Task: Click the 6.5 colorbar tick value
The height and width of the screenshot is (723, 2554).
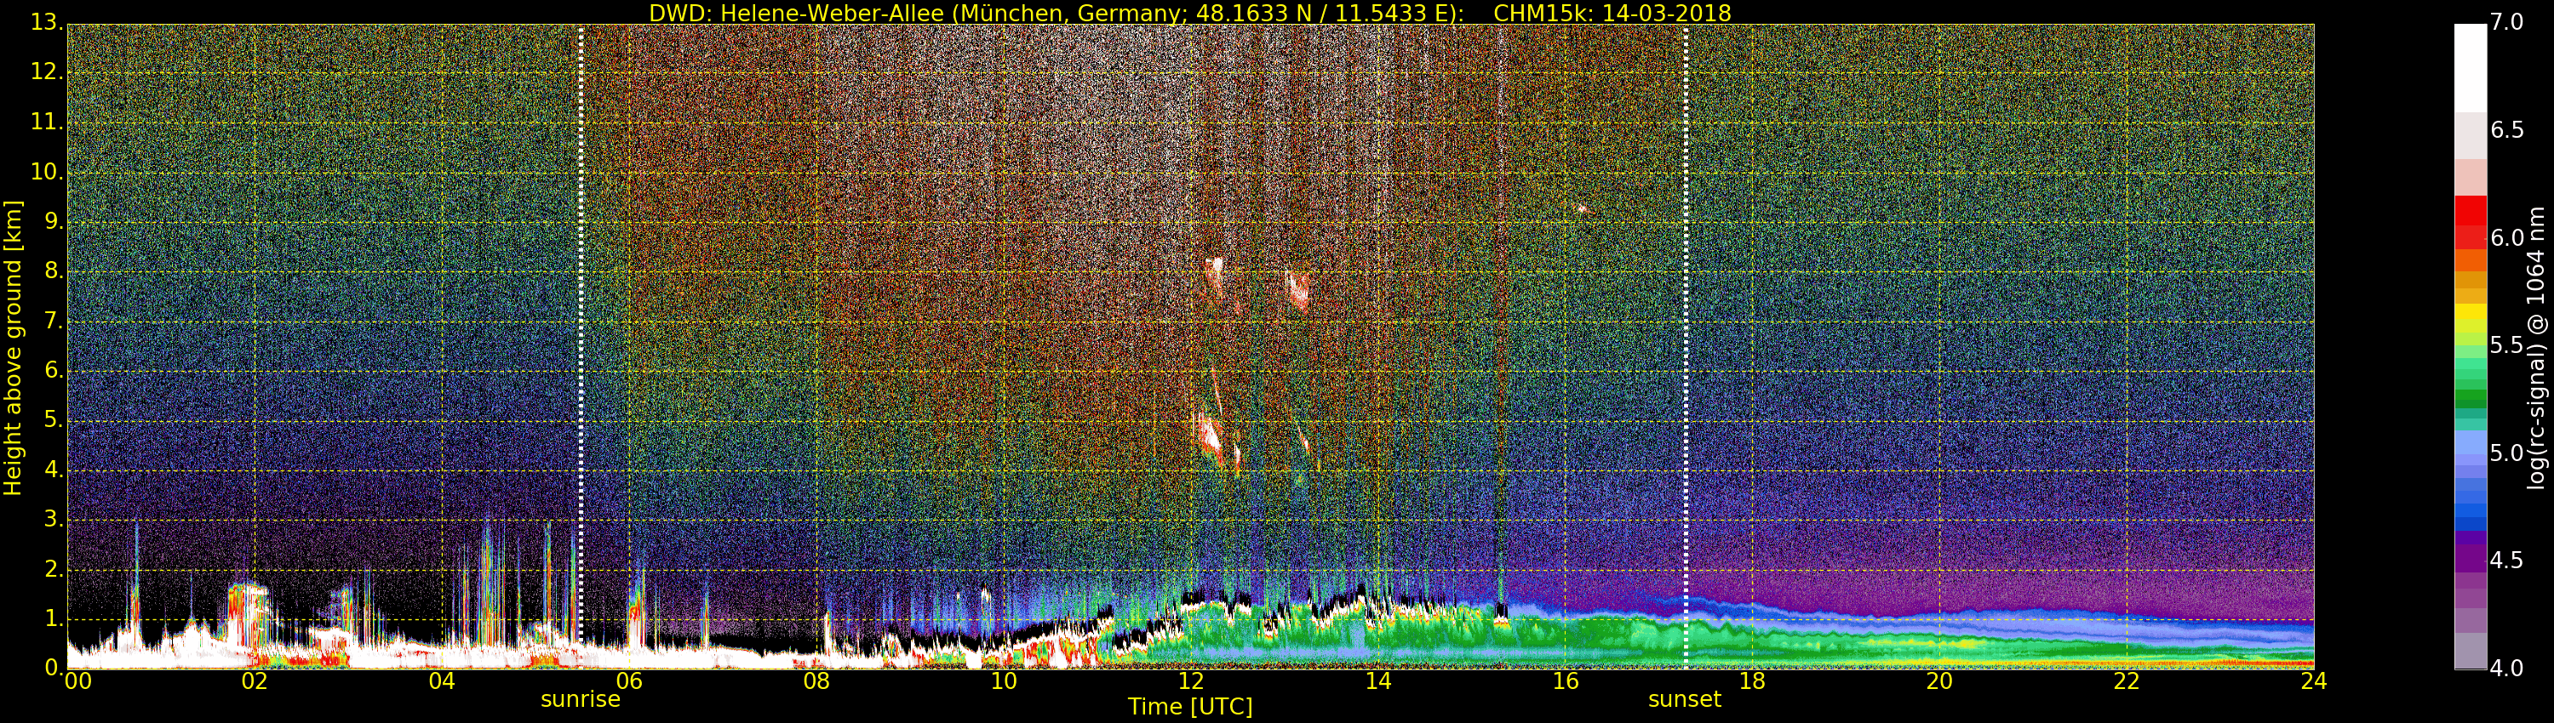Action: (2507, 130)
